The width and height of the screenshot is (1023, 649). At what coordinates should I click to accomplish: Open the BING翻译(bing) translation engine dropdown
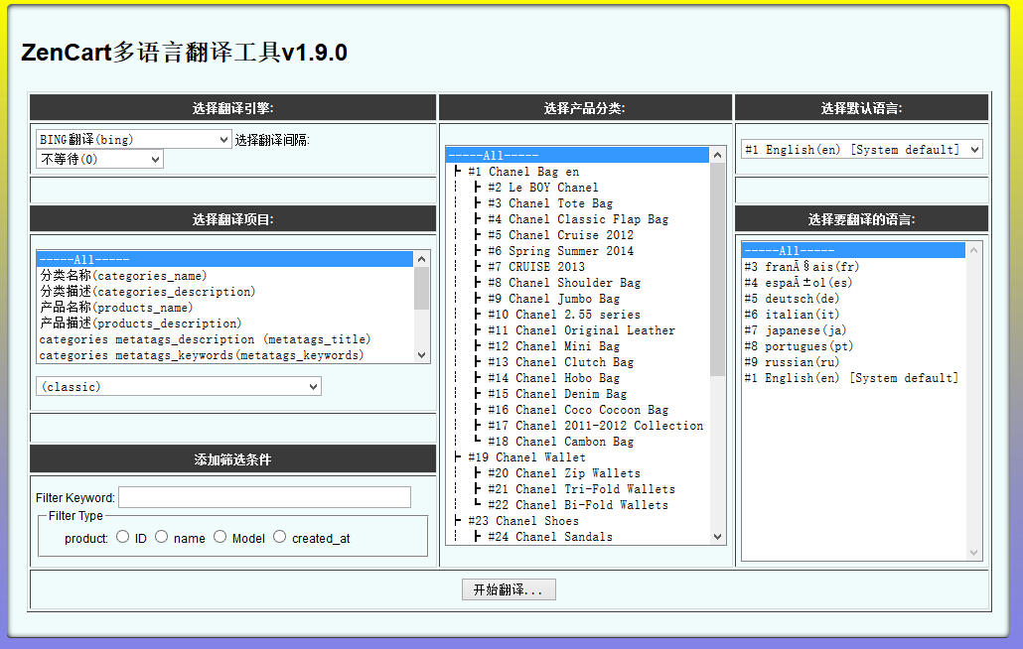coord(134,140)
